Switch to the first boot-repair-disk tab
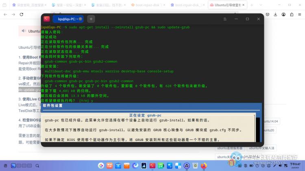 pos(148,5)
